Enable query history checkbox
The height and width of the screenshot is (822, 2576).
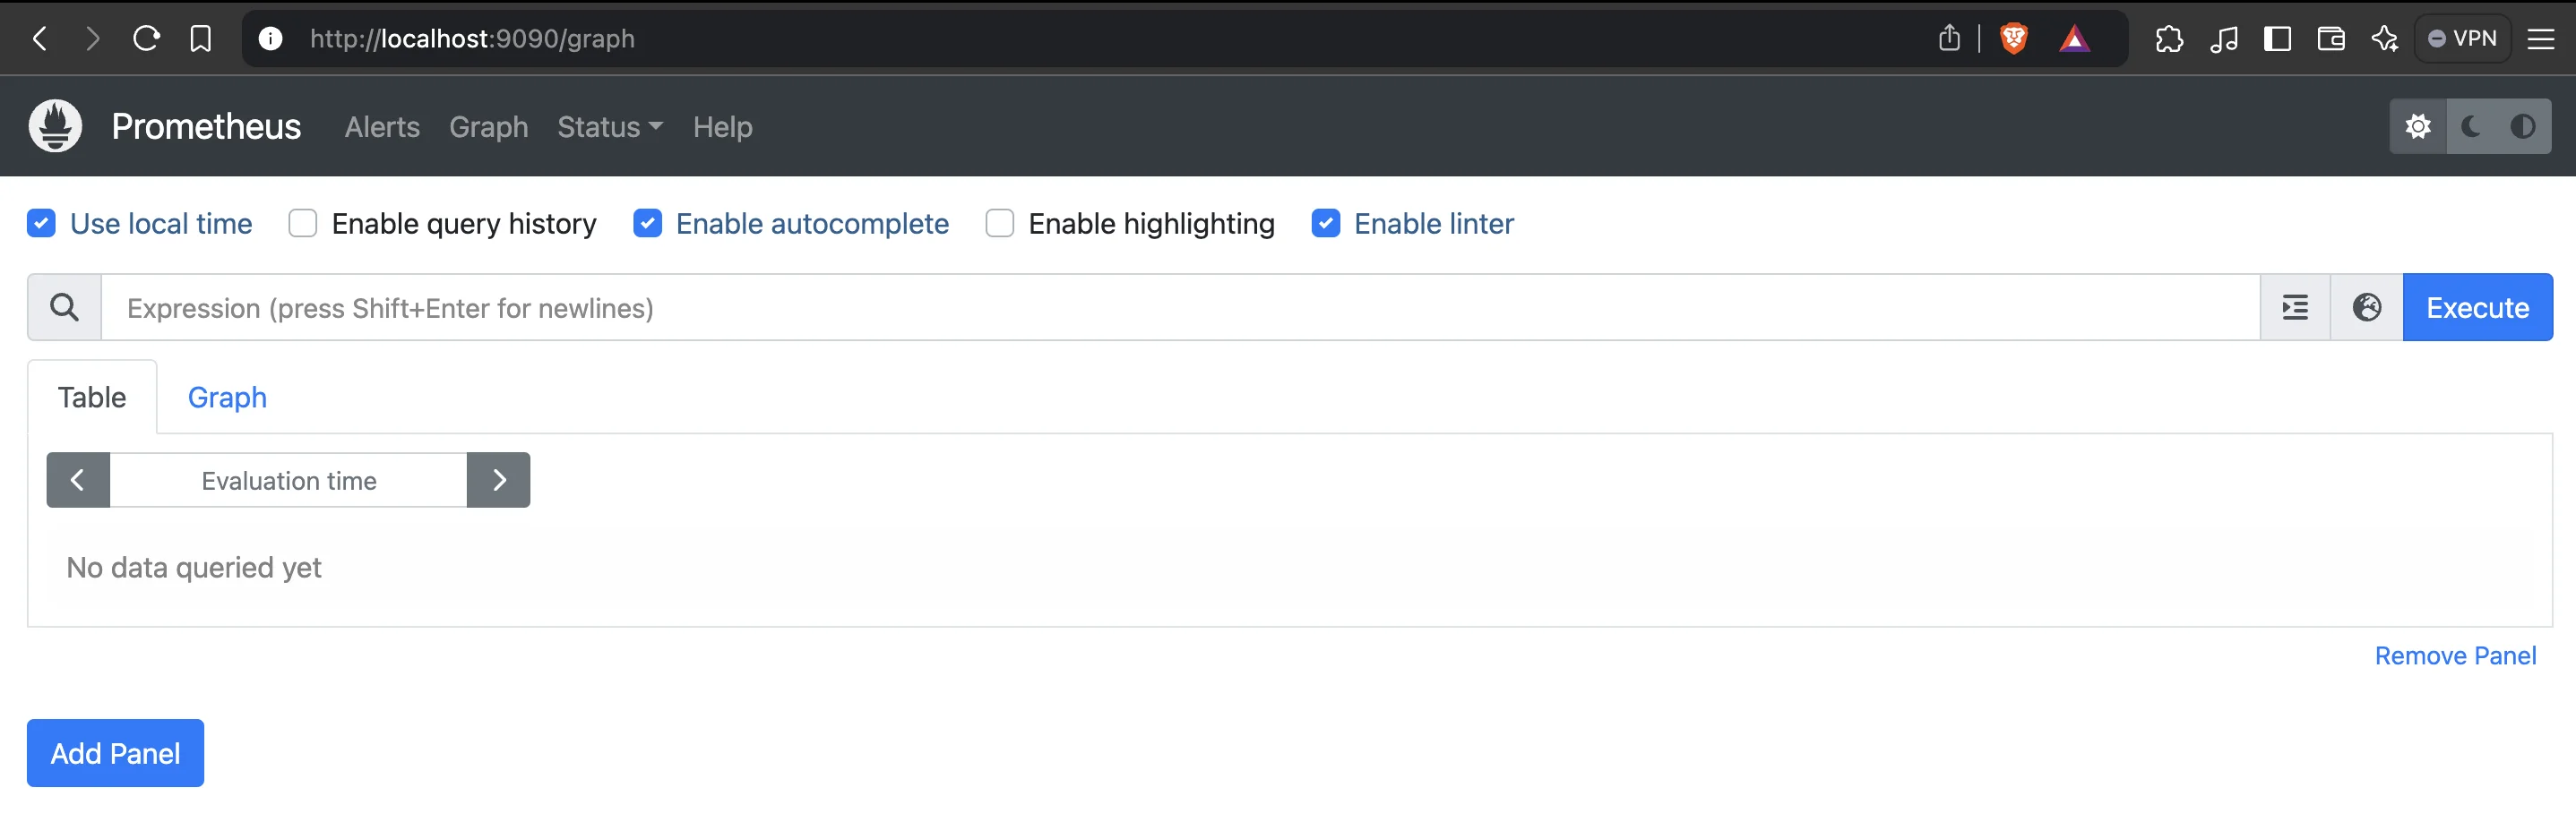click(x=303, y=223)
